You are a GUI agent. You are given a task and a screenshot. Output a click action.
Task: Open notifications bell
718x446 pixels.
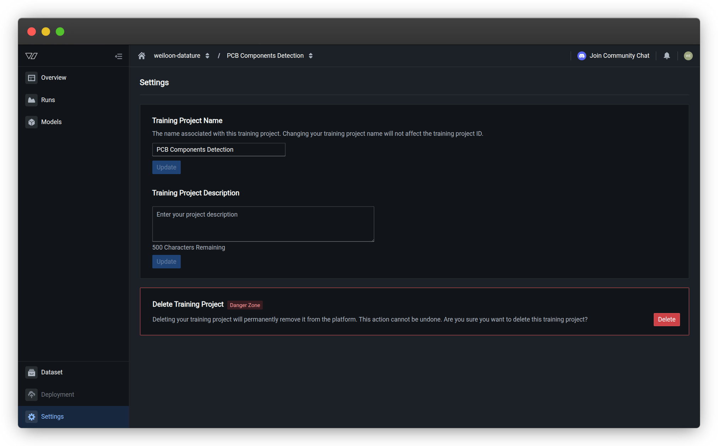click(667, 56)
